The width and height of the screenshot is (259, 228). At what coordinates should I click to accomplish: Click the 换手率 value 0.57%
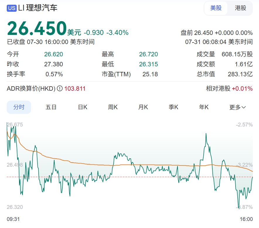(x=54, y=74)
